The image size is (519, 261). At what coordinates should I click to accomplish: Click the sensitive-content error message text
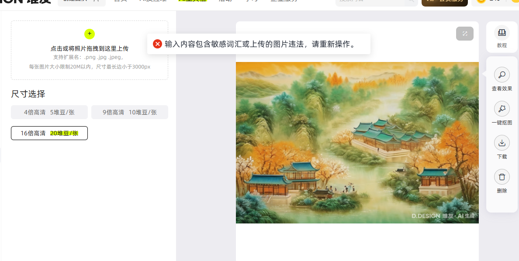[x=260, y=44]
